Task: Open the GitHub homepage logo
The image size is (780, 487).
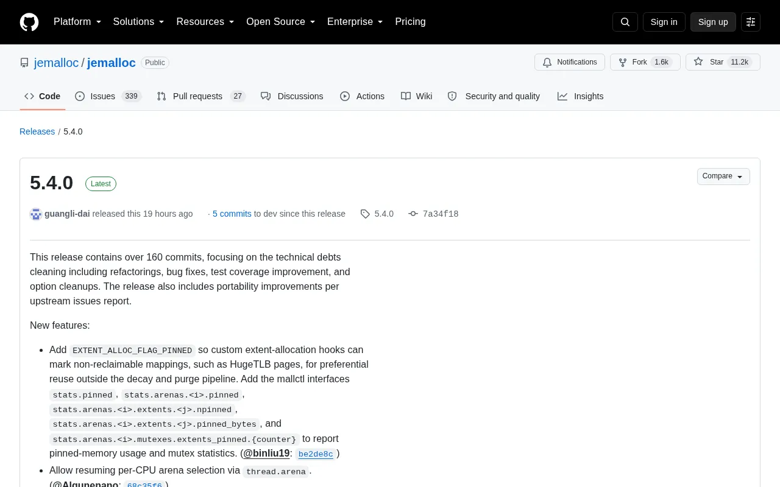Action: pos(29,22)
